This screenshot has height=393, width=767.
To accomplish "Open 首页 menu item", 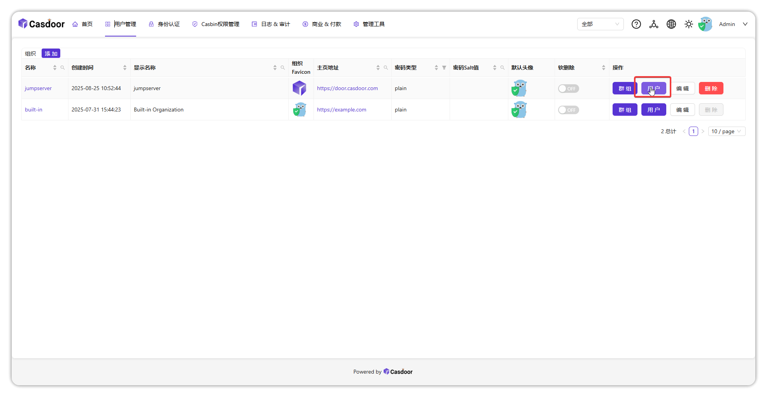I will [82, 24].
